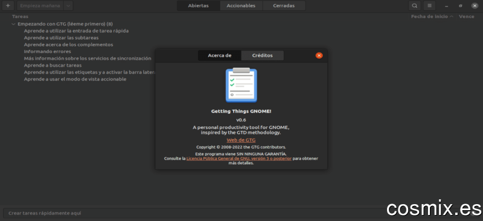Click the Vence column header
Image resolution: width=483 pixels, height=221 pixels.
[x=467, y=17]
